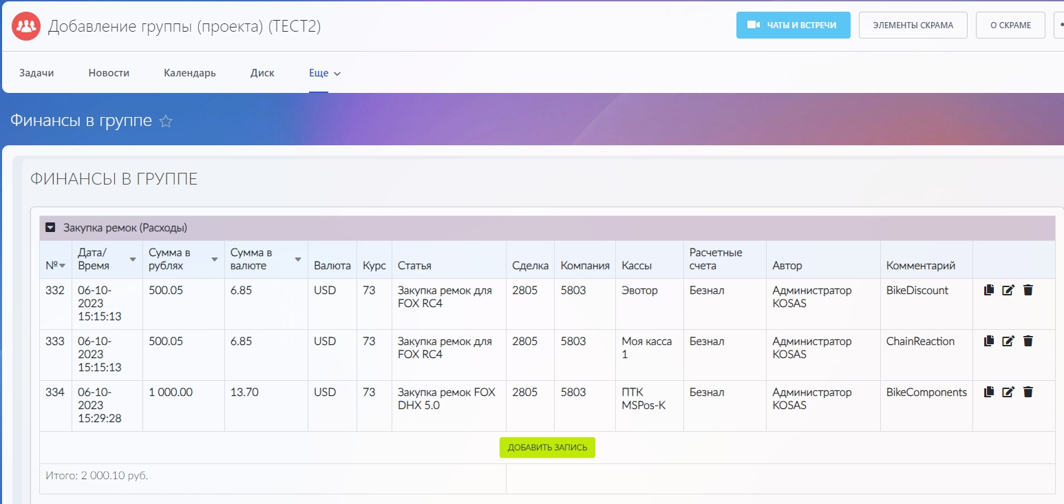Expand the Еще menu dropdown
This screenshot has height=504, width=1064.
click(325, 73)
